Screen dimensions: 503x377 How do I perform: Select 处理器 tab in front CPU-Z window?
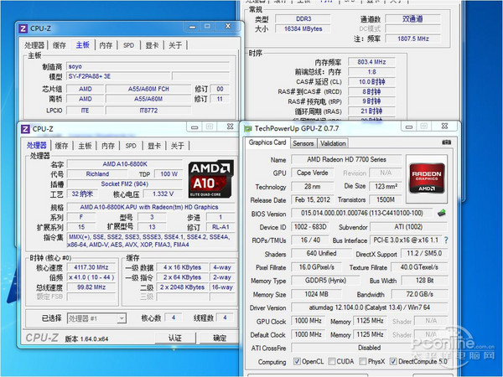point(36,145)
